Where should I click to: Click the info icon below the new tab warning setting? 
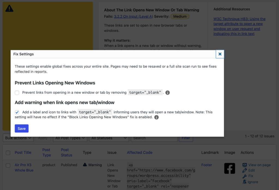156,117
